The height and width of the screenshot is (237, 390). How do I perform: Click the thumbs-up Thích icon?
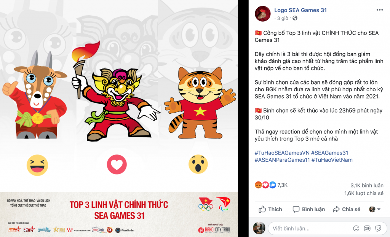coord(262,209)
